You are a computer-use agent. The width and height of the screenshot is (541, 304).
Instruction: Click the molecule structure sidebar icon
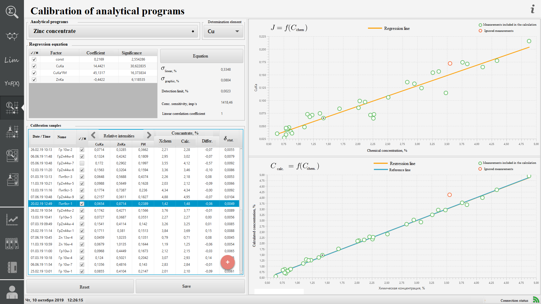point(12,36)
